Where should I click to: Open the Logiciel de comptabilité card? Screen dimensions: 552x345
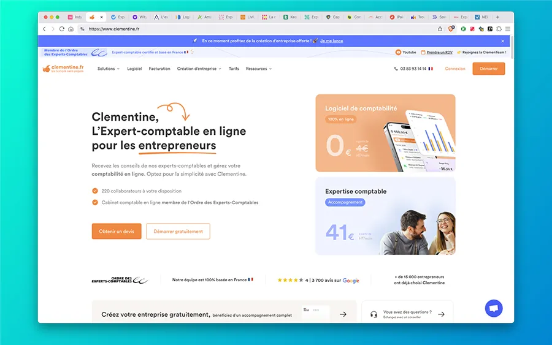386,133
